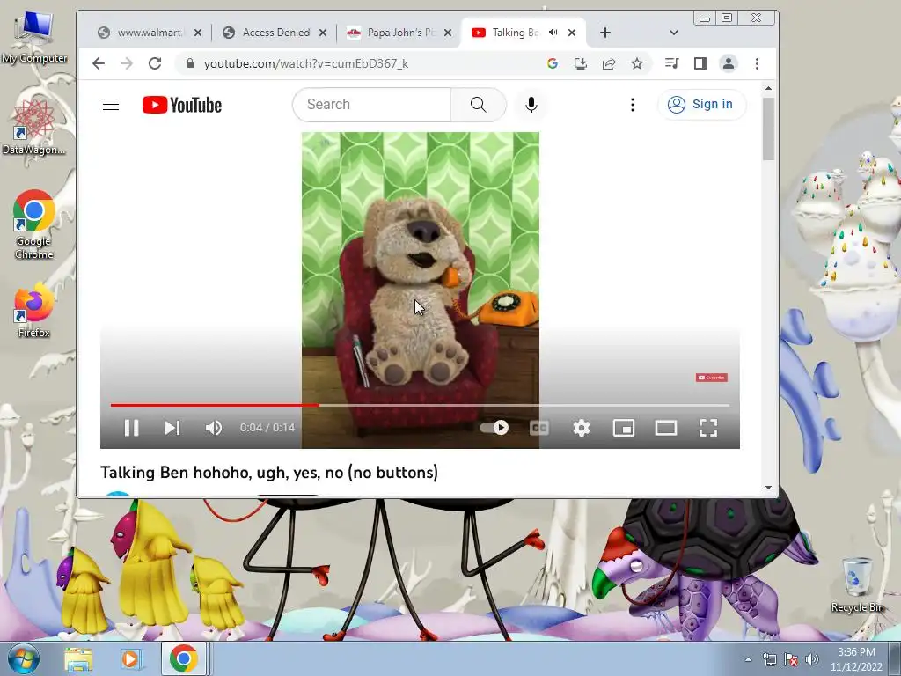Enable theater mode
The image size is (901, 676).
666,428
